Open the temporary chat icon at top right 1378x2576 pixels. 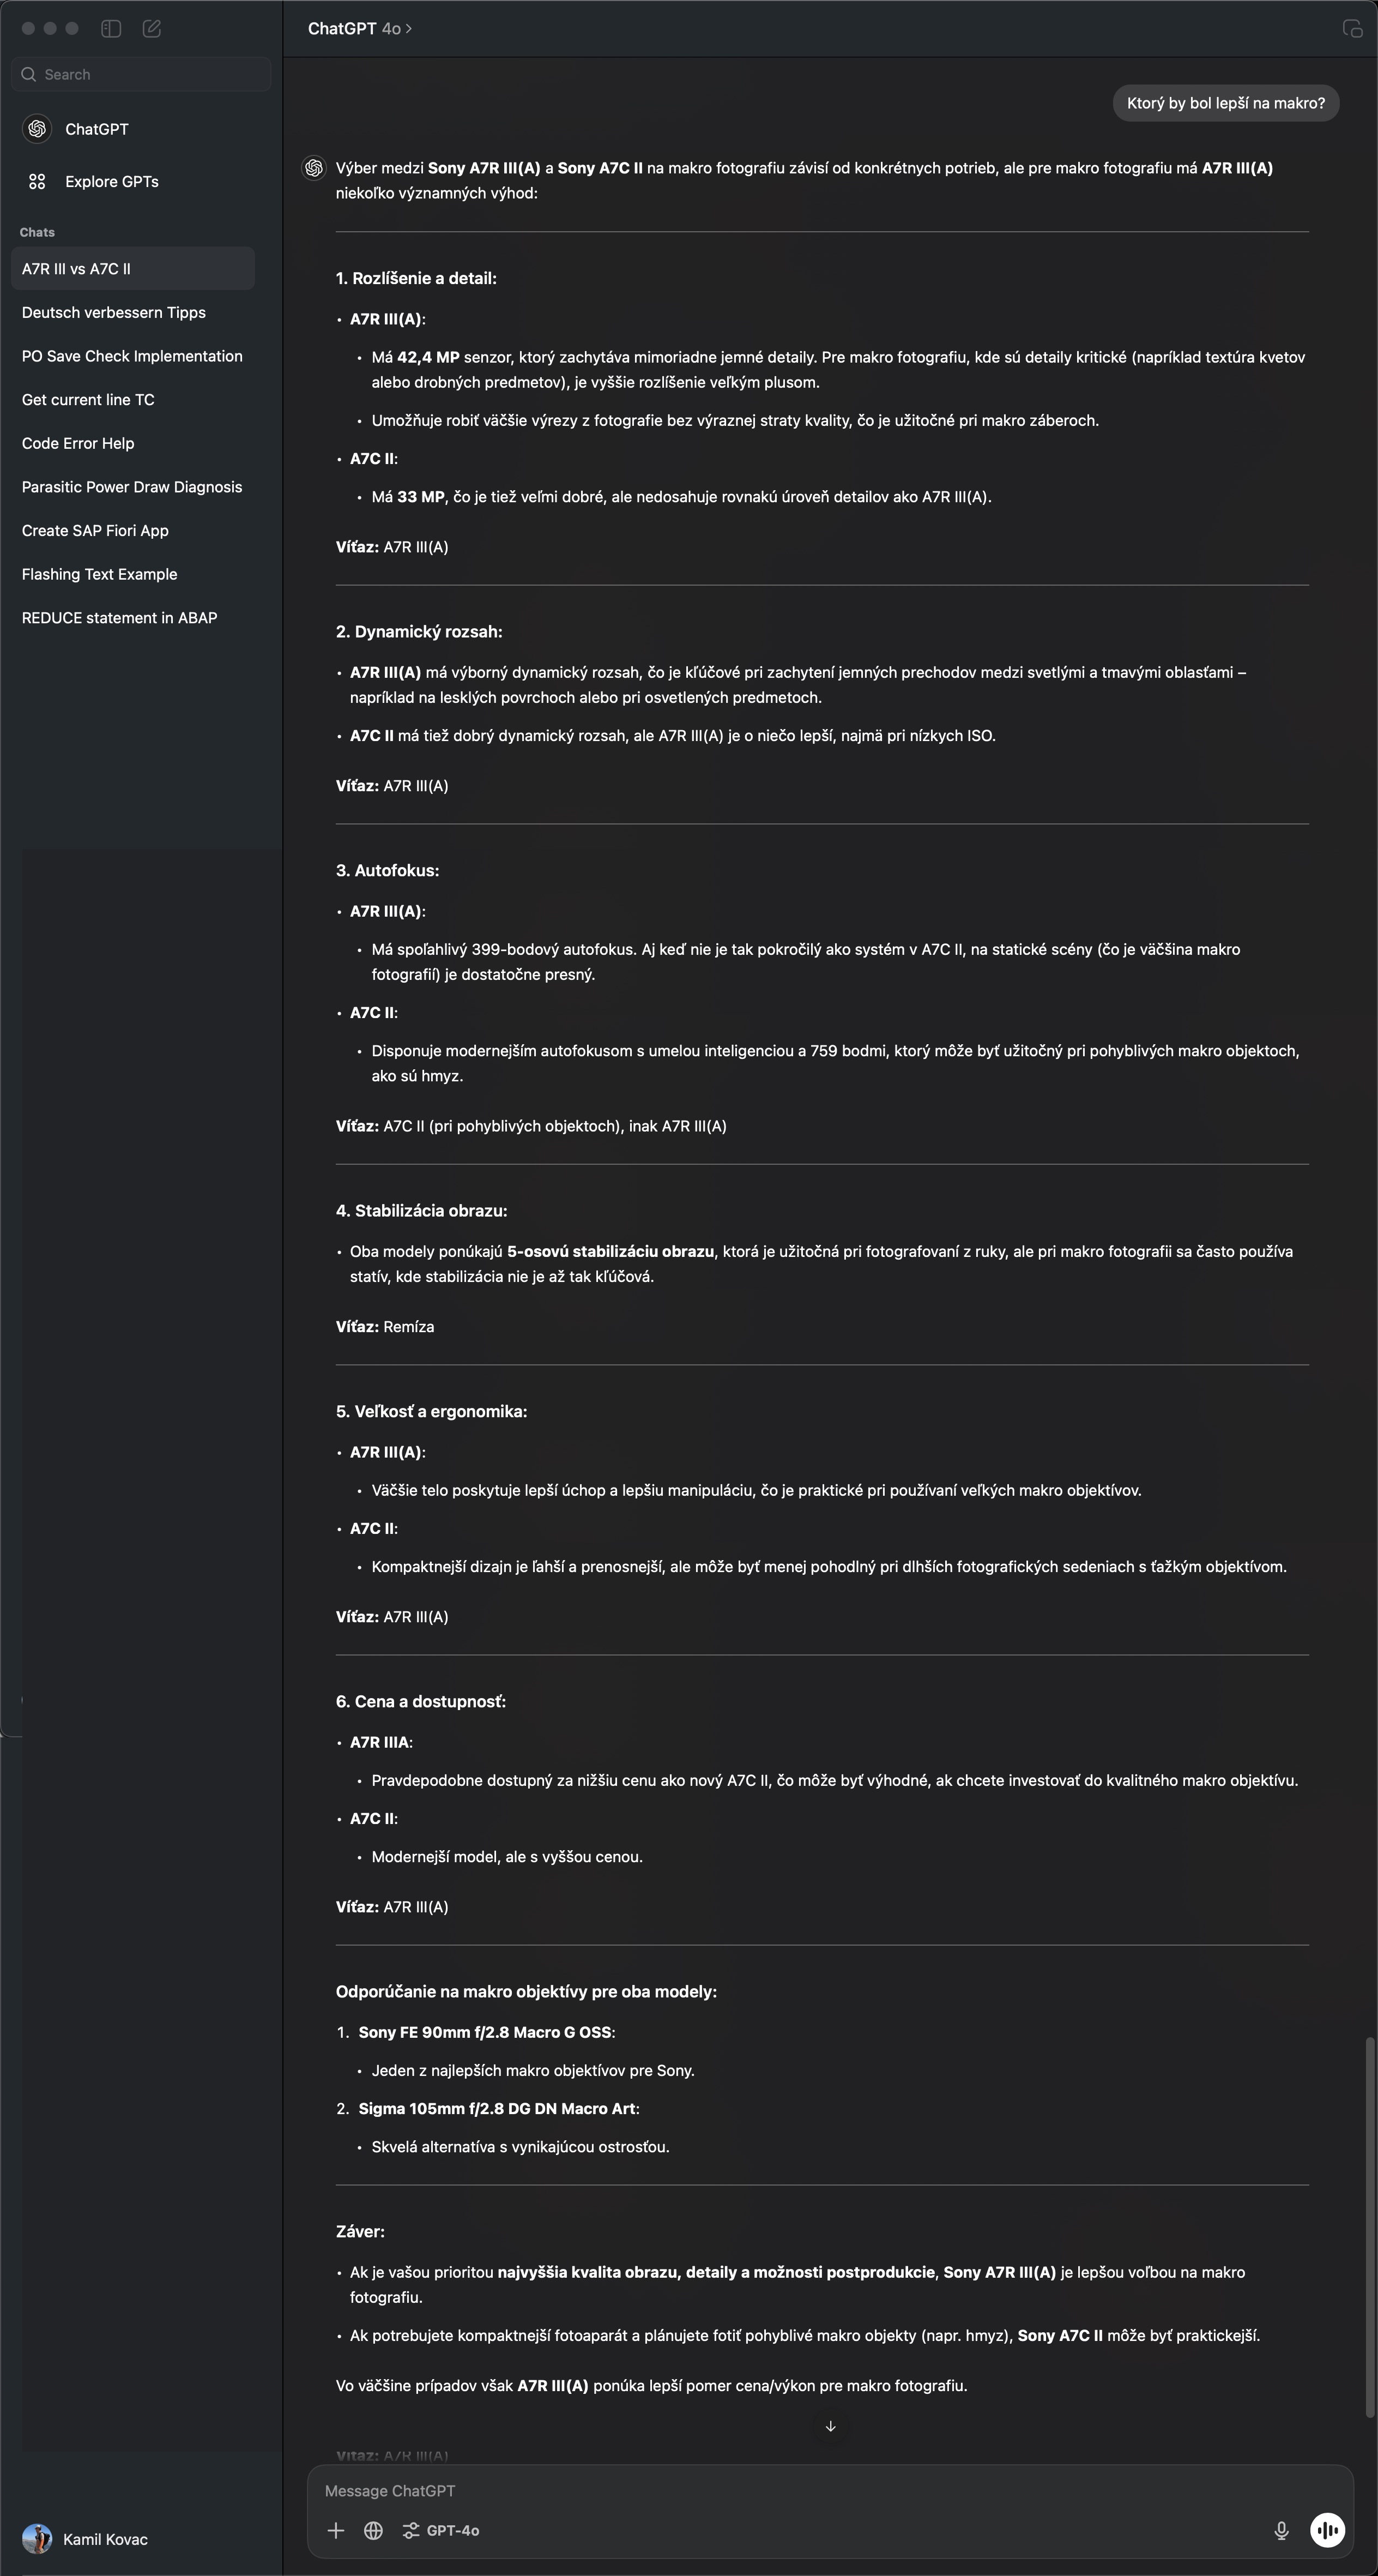pyautogui.click(x=1352, y=29)
